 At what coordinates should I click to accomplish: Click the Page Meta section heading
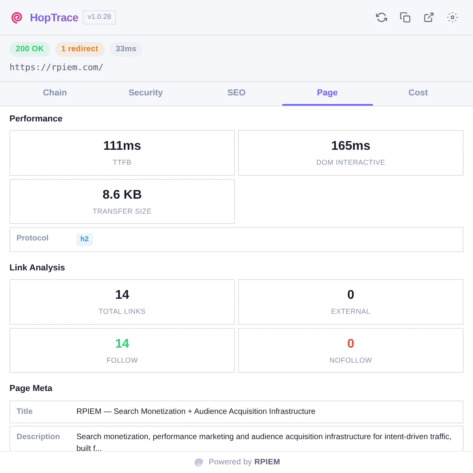click(31, 388)
